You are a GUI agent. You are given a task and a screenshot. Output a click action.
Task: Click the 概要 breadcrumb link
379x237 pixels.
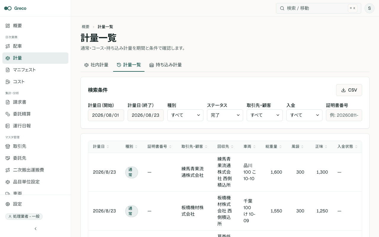[x=86, y=27]
